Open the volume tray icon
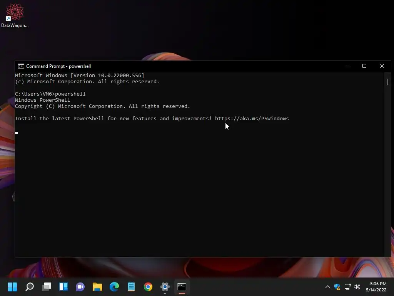The width and height of the screenshot is (394, 296). pos(357,287)
